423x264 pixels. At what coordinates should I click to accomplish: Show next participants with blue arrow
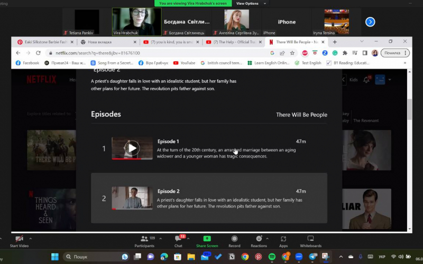(370, 22)
